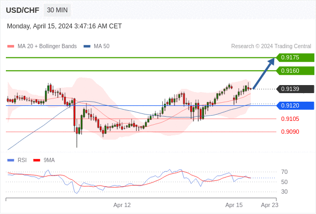Click the RSI 70 level label

tap(284, 172)
